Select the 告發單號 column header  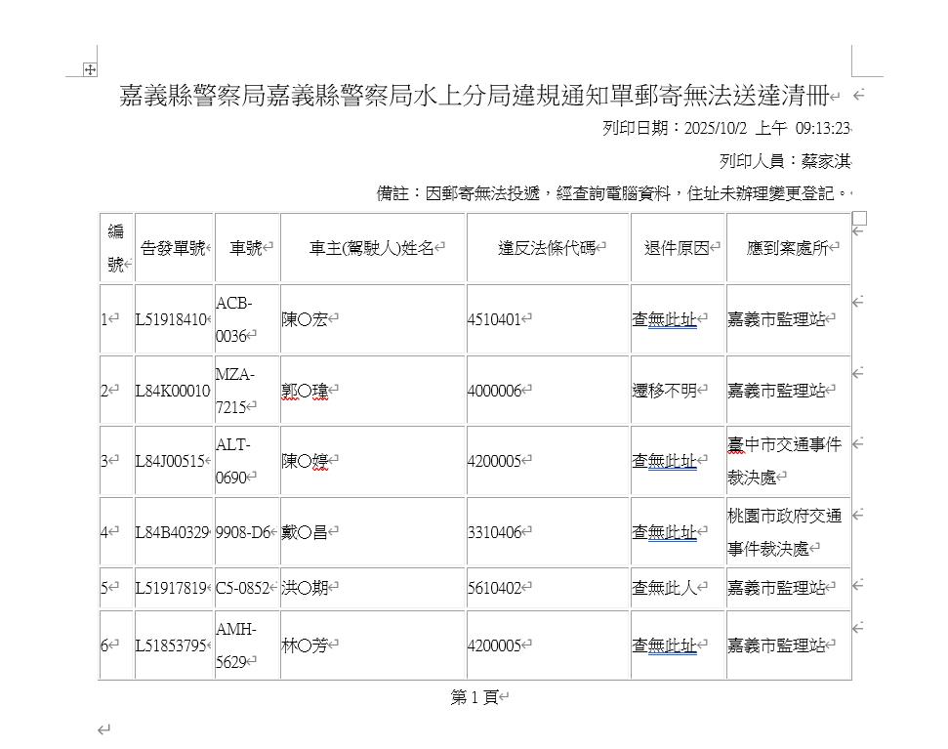[174, 248]
